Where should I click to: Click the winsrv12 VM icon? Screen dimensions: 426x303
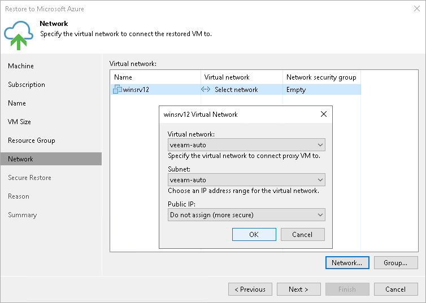118,89
